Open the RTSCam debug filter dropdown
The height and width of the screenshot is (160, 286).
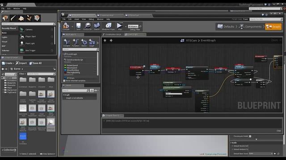(x=133, y=27)
